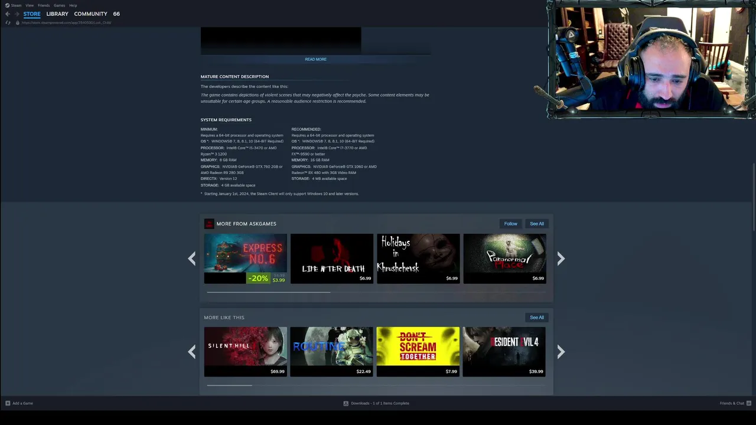
Task: Open the Games menu
Action: pyautogui.click(x=60, y=5)
